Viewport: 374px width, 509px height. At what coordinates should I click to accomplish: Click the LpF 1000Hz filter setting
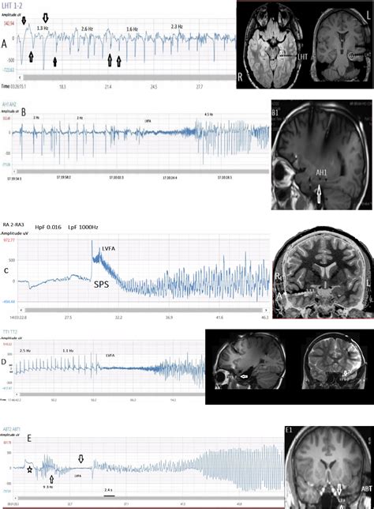83,228
